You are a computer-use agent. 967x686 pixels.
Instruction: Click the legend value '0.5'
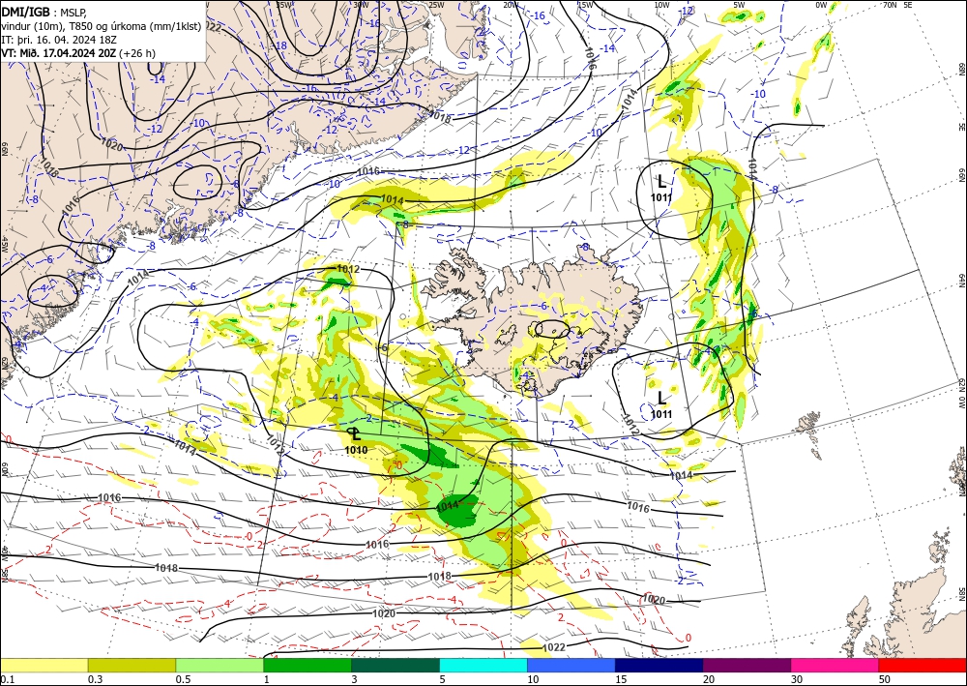[x=182, y=679]
